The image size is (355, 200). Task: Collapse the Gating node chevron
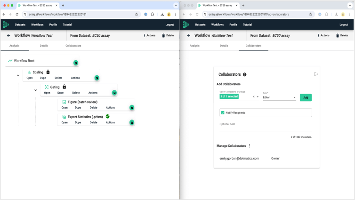click(35, 90)
